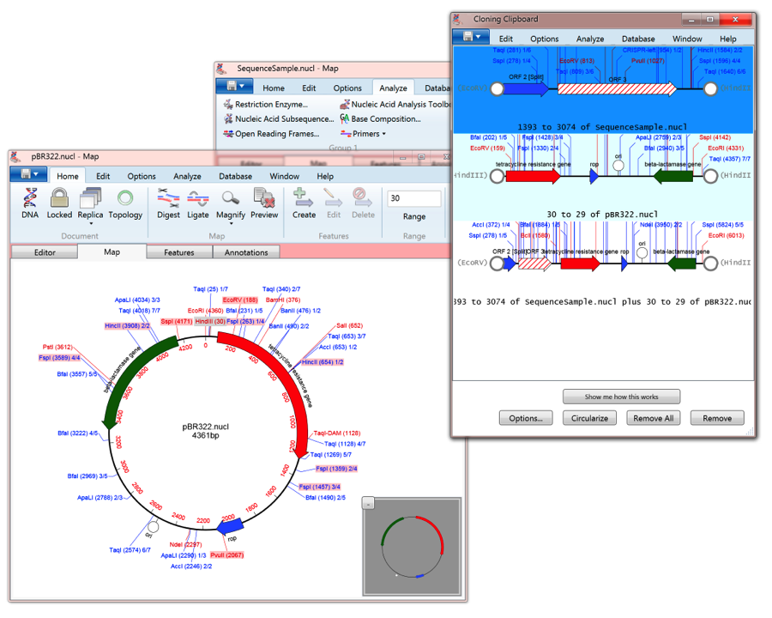The height and width of the screenshot is (618, 772).
Task: Click Show me how this works
Action: (x=622, y=397)
